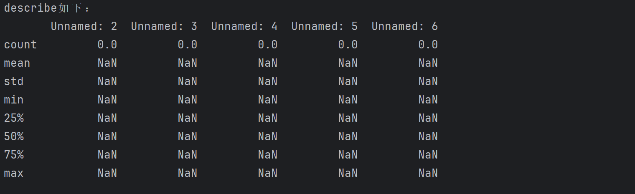This screenshot has width=635, height=194.
Task: Click the 50% NaN under 'Unnamed: 6'
Action: [428, 136]
